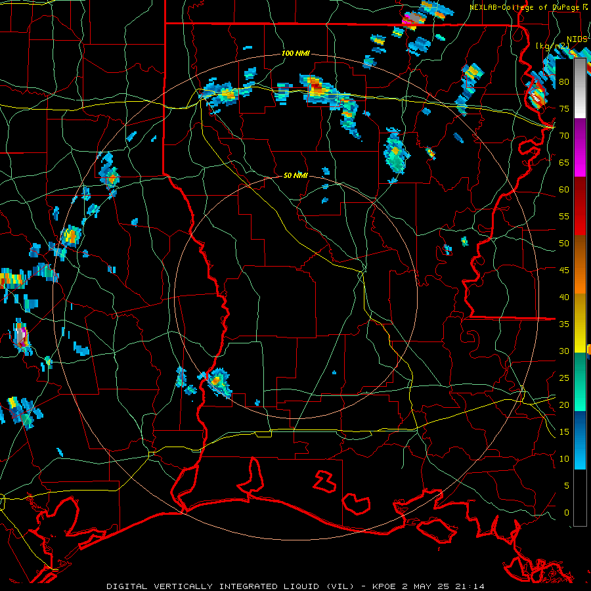Select the 75 value on the VIL scale
Image resolution: width=591 pixels, height=591 pixels.
[x=564, y=108]
